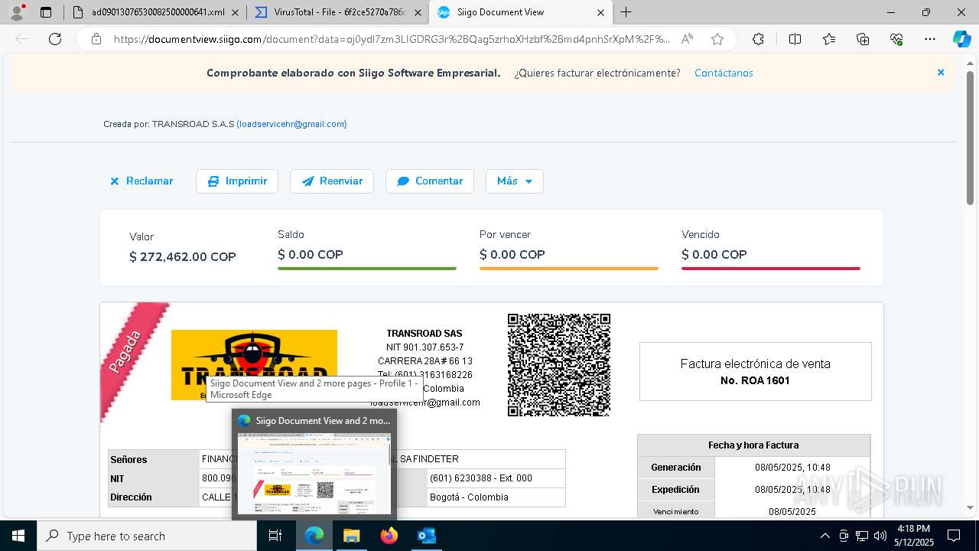Show hidden system tray icons
The height and width of the screenshot is (551, 979).
pyautogui.click(x=825, y=536)
